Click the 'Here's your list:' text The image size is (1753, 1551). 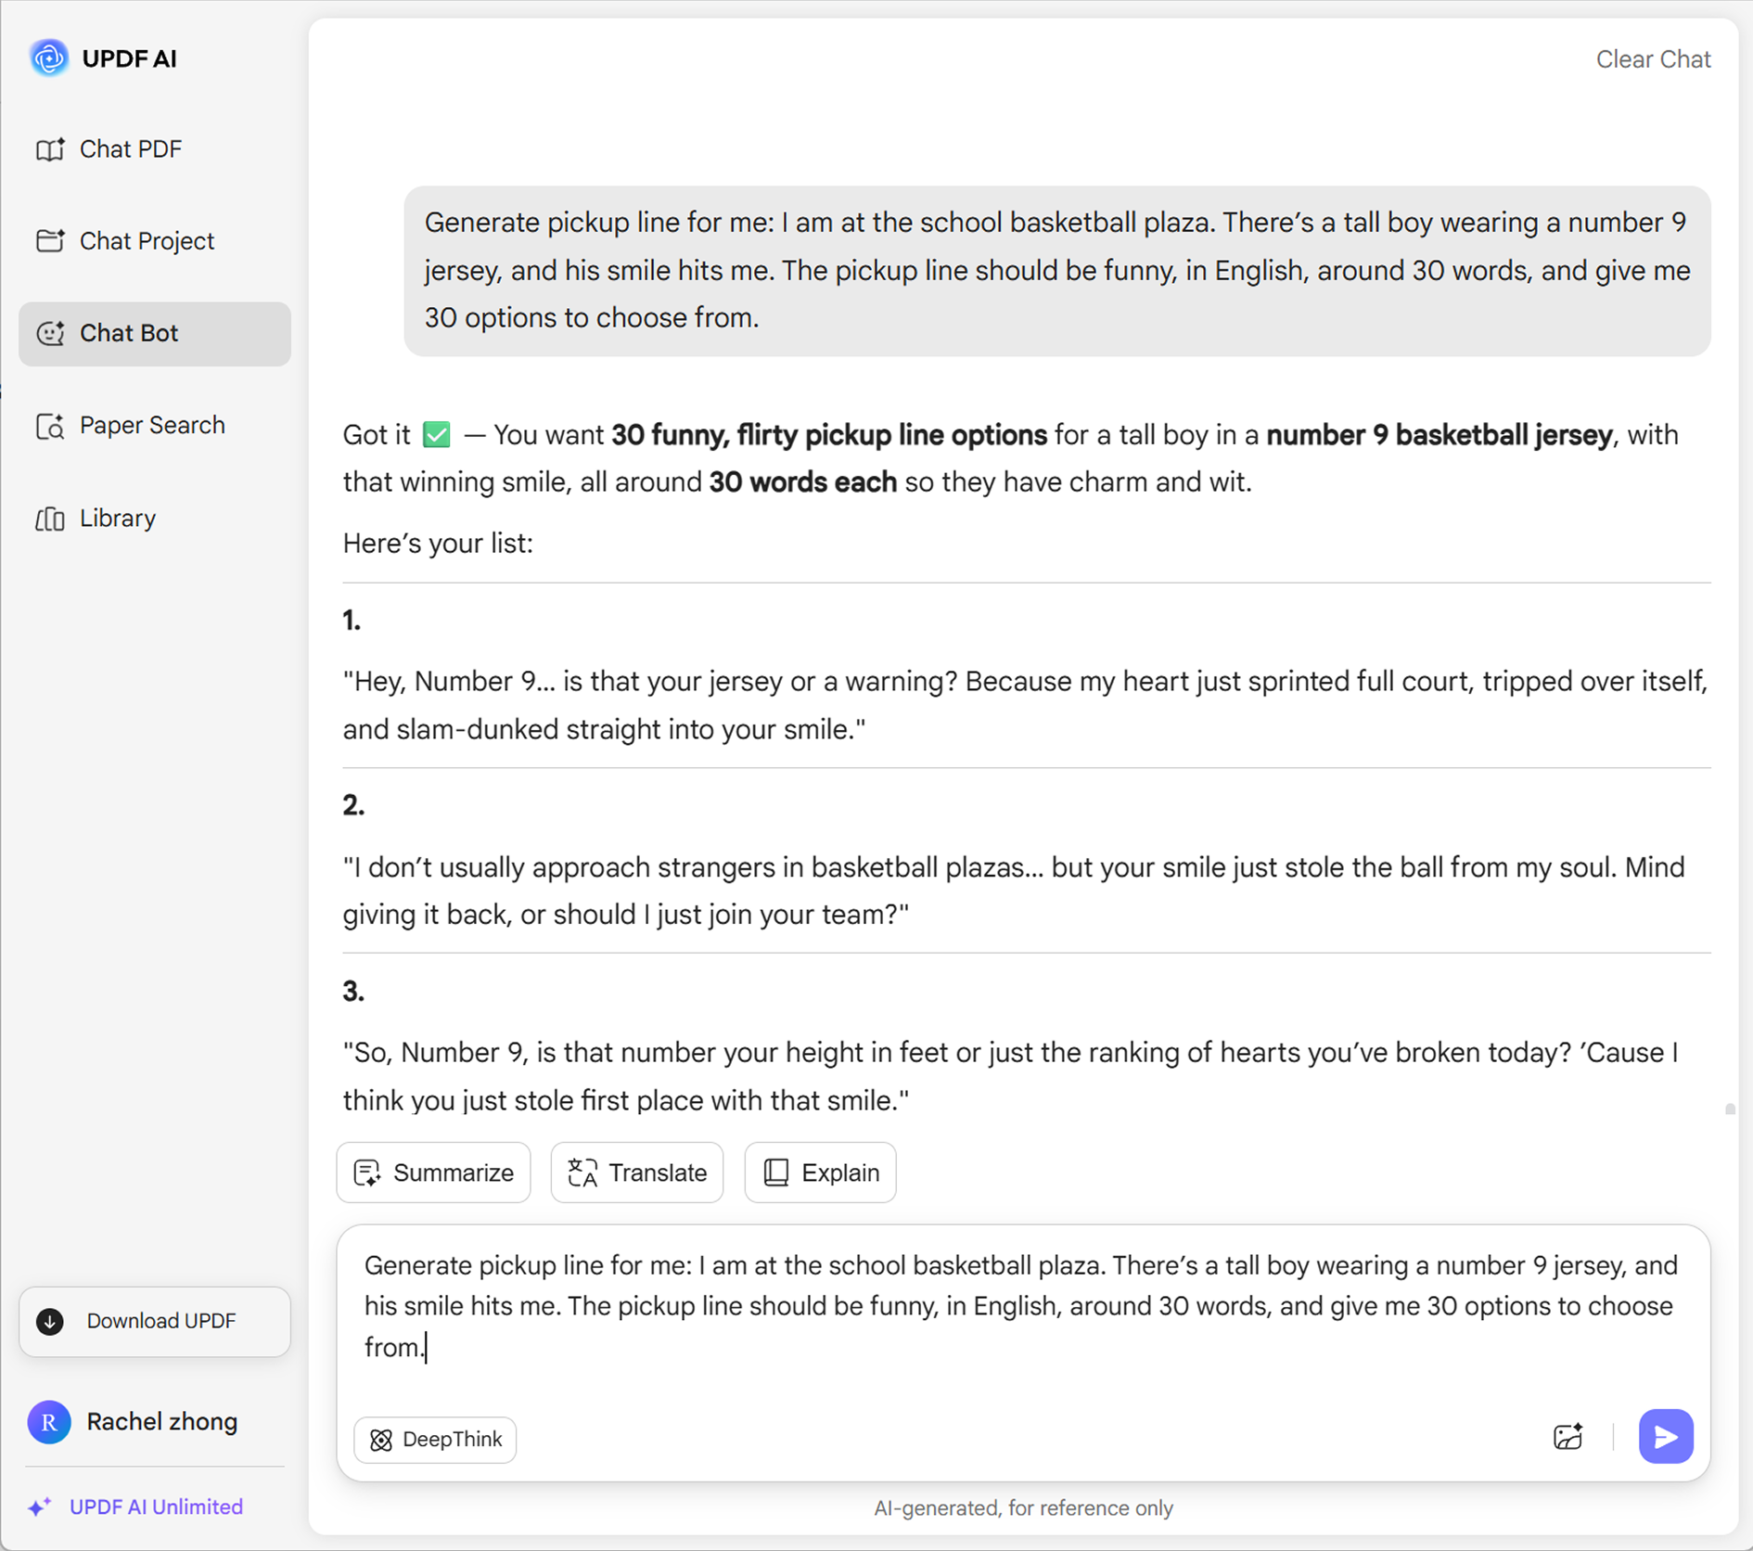point(438,544)
